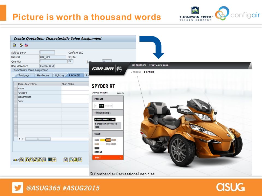Click the document with pencil icon at toolbar end
Viewport: 262px width, 196px height.
tap(80, 160)
